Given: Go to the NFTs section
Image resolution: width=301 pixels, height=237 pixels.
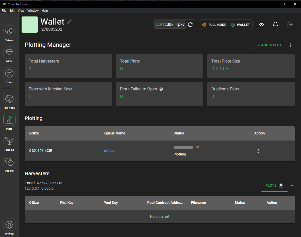Looking at the screenshot, I should pos(9,52).
